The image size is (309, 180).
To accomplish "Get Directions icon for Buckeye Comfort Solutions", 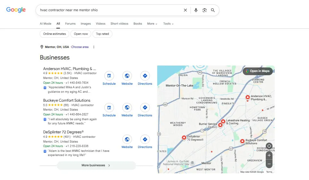I will tap(145, 107).
